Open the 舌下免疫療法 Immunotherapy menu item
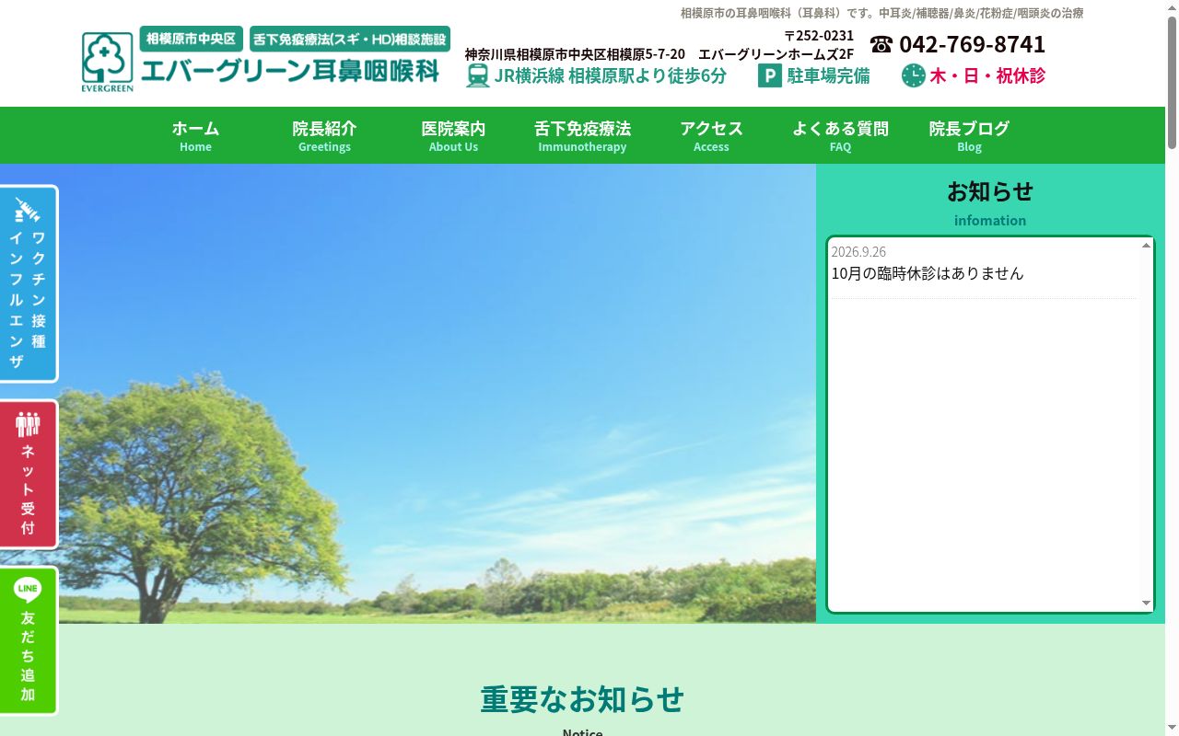 [582, 135]
